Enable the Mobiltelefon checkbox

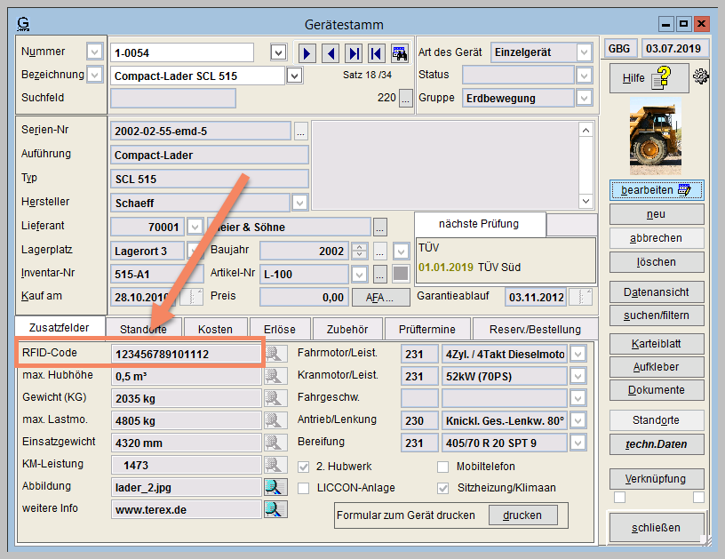tap(443, 467)
